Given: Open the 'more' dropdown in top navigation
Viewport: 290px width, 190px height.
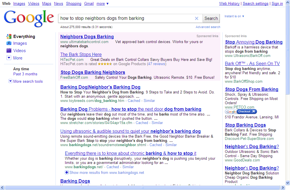Looking at the screenshot, I should [103, 3].
